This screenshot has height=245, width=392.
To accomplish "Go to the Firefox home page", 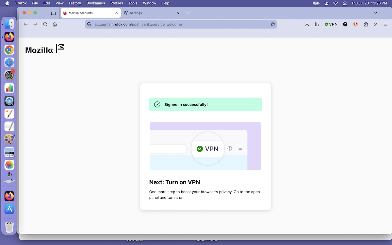I will point(55,24).
